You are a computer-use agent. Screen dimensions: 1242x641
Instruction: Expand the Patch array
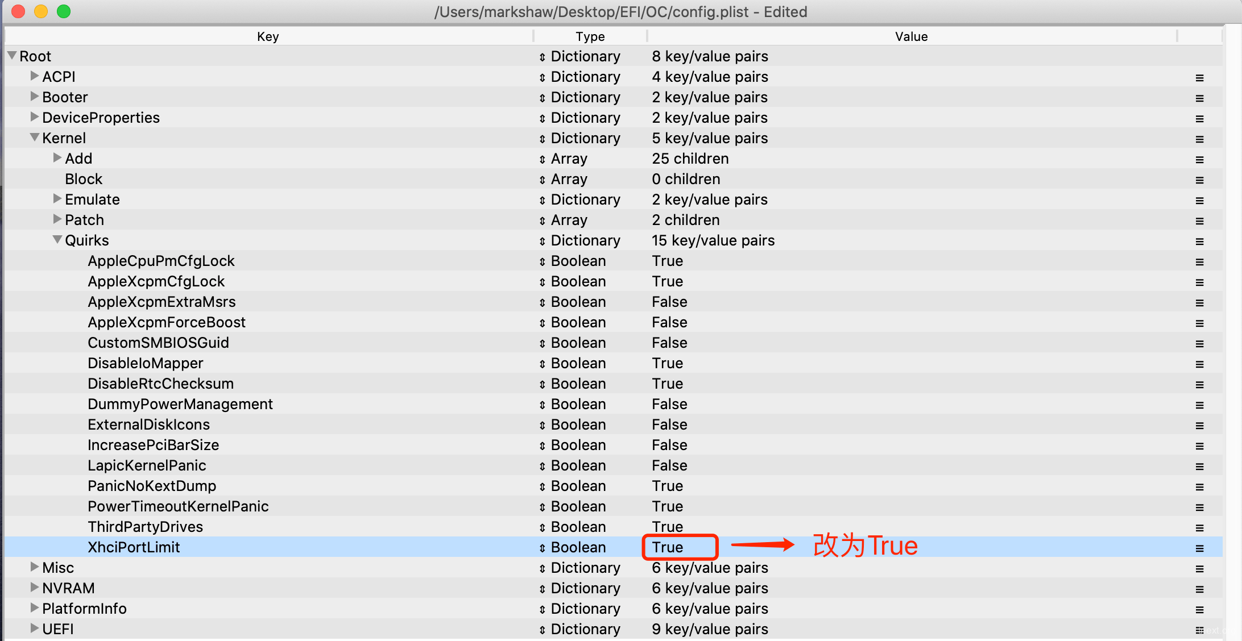click(x=57, y=219)
